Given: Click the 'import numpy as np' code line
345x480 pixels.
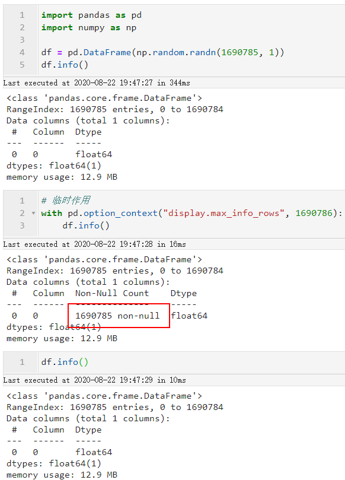Looking at the screenshot, I should 89,27.
